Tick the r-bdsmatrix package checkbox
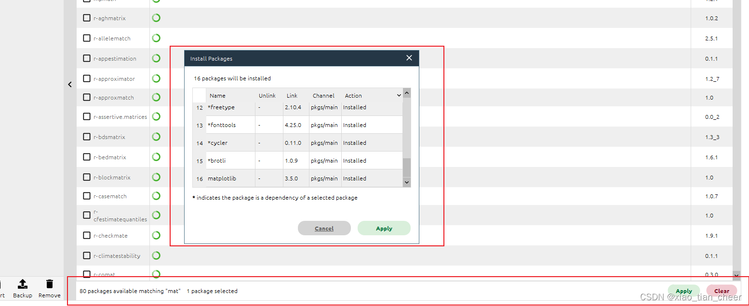 click(87, 137)
